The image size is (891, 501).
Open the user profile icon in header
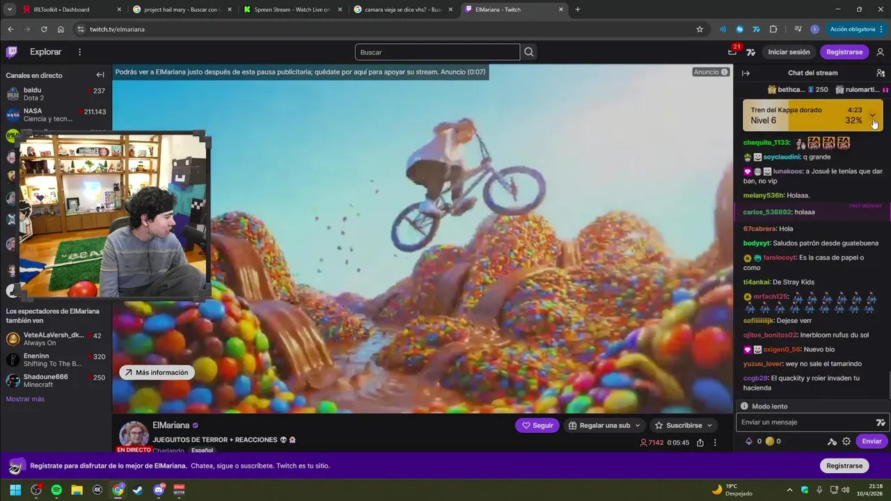pyautogui.click(x=881, y=52)
